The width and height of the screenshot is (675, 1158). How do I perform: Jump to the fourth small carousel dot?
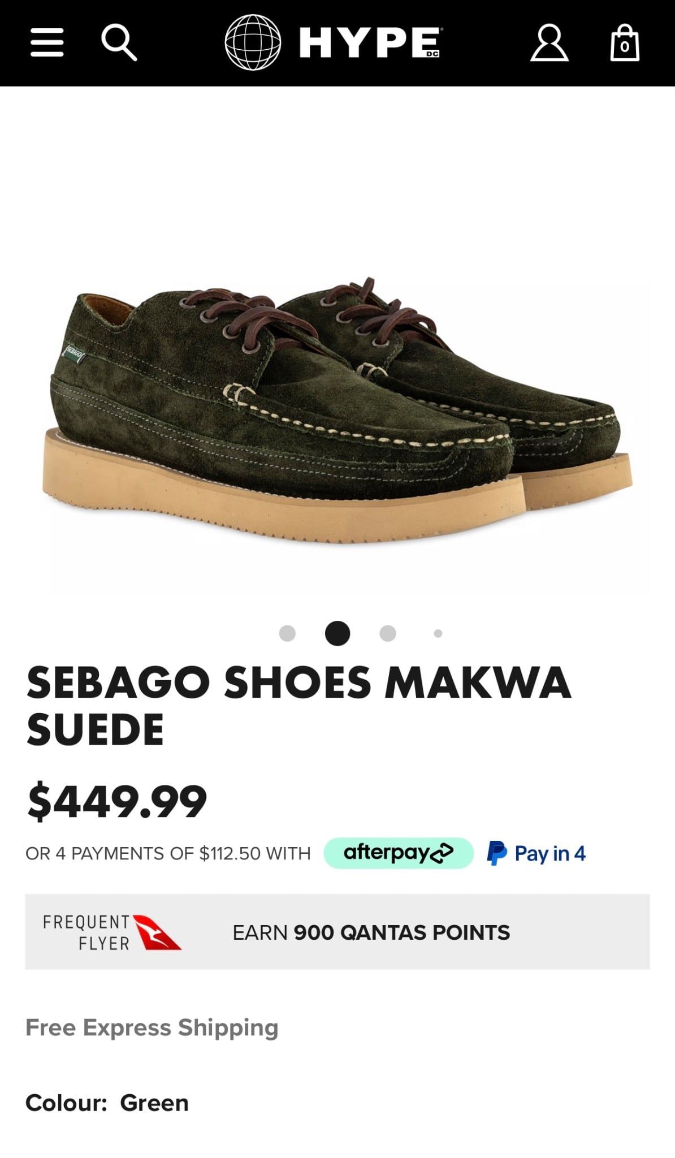click(438, 633)
